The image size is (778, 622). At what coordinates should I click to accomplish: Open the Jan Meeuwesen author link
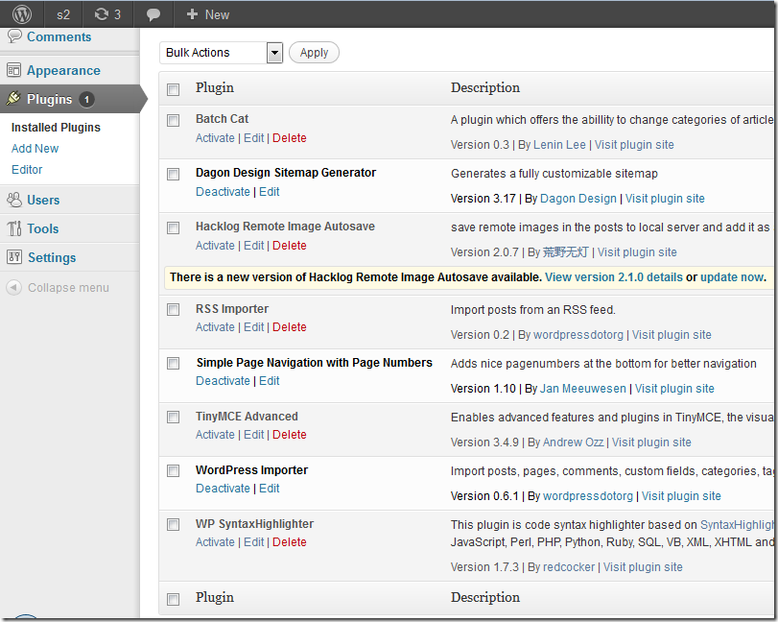click(583, 388)
